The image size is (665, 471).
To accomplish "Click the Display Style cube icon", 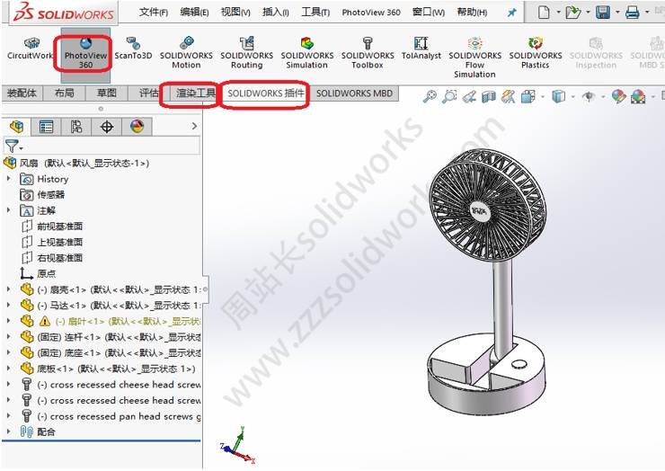I will coord(559,97).
